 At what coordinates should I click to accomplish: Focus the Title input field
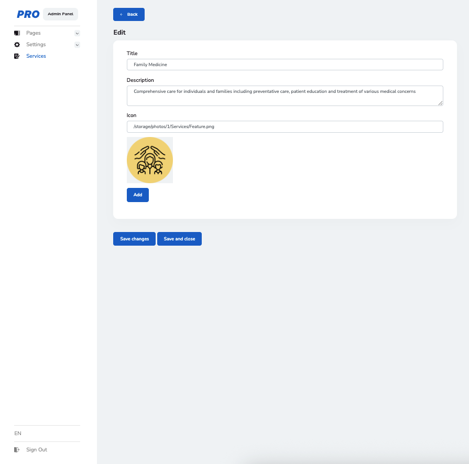(285, 65)
